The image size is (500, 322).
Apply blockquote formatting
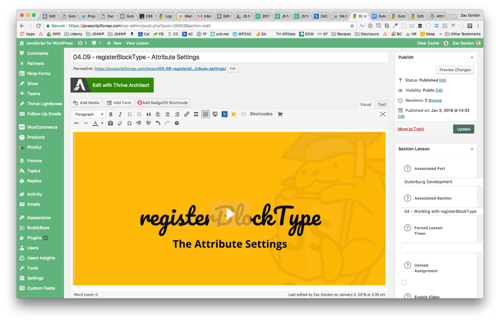pos(149,114)
